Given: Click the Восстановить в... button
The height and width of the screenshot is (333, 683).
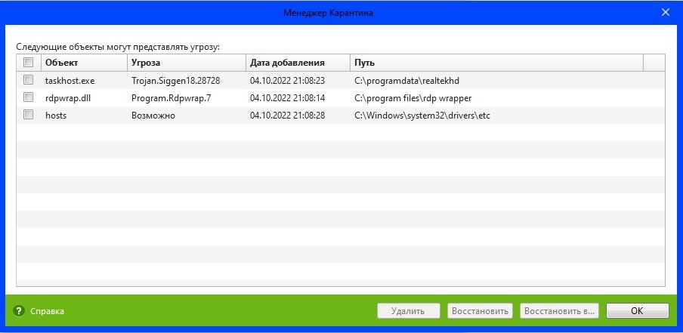Looking at the screenshot, I should [559, 311].
